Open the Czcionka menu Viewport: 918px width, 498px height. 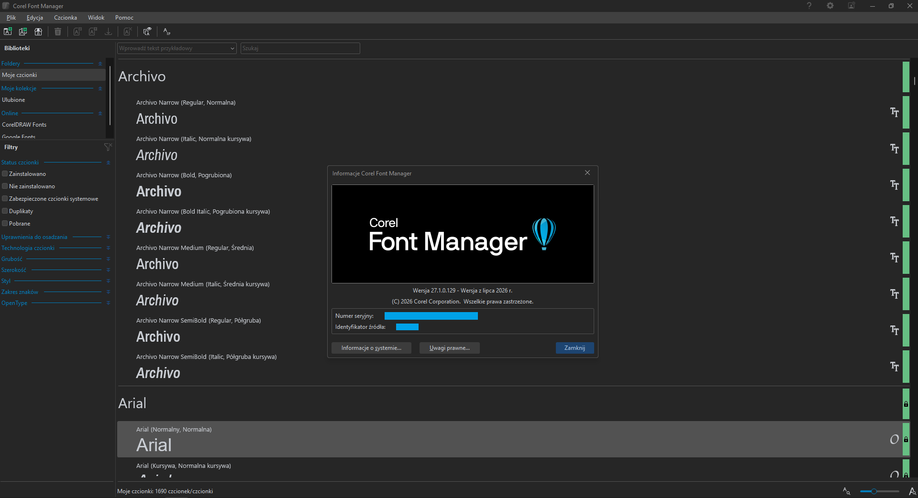click(66, 18)
